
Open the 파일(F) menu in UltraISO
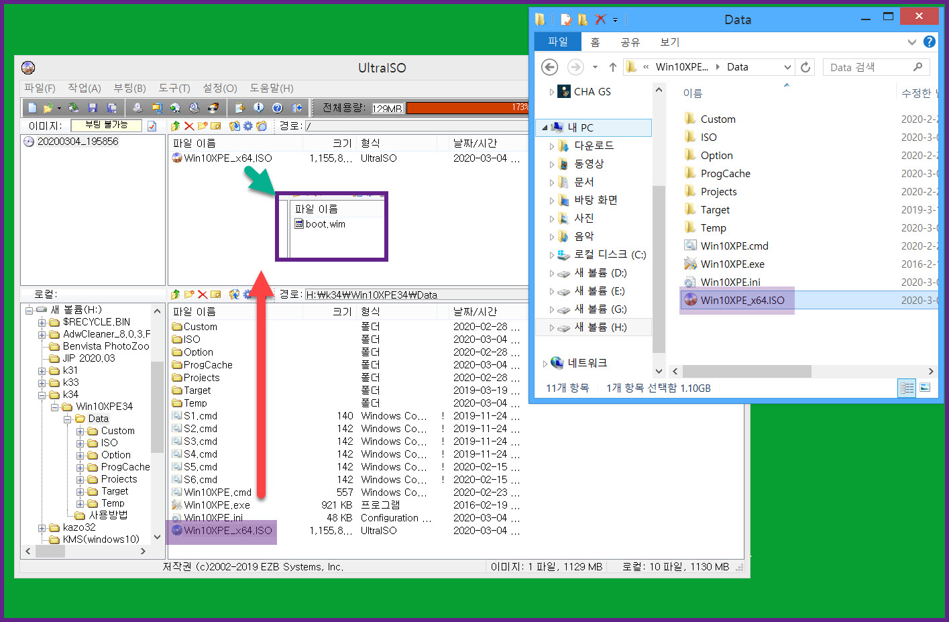[40, 88]
